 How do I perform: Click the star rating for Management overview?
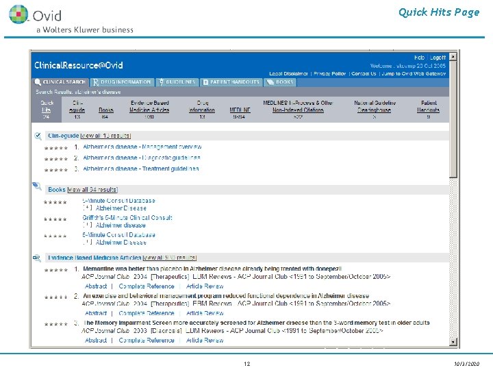click(56, 148)
